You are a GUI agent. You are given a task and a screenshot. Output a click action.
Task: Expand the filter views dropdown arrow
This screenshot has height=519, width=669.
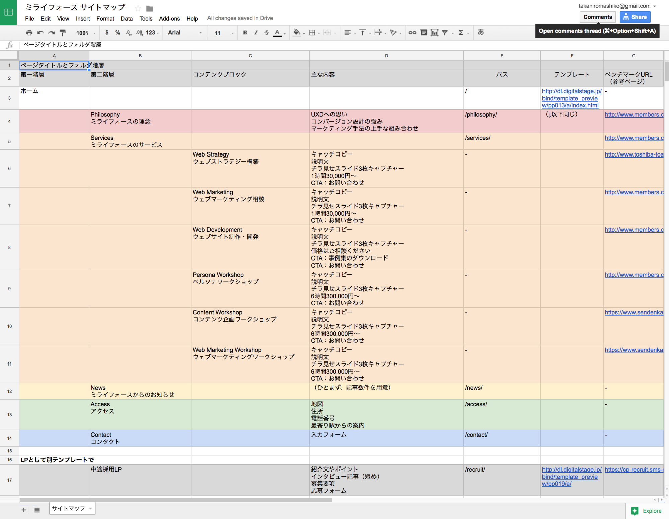453,33
